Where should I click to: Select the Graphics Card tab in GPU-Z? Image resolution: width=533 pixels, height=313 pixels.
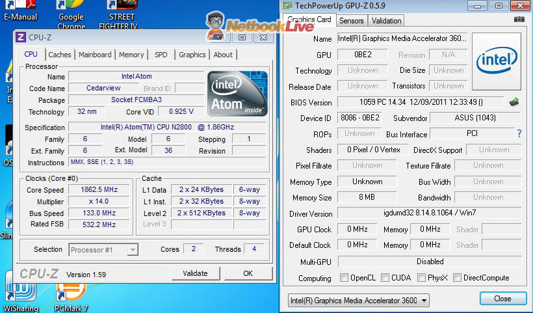click(x=309, y=20)
